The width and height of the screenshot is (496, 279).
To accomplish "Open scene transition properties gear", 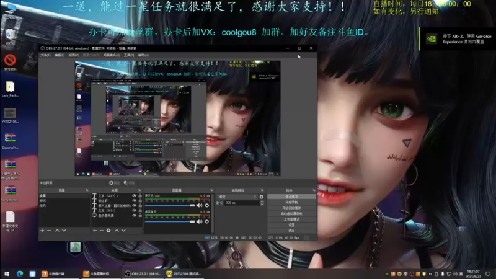I will tap(261, 197).
